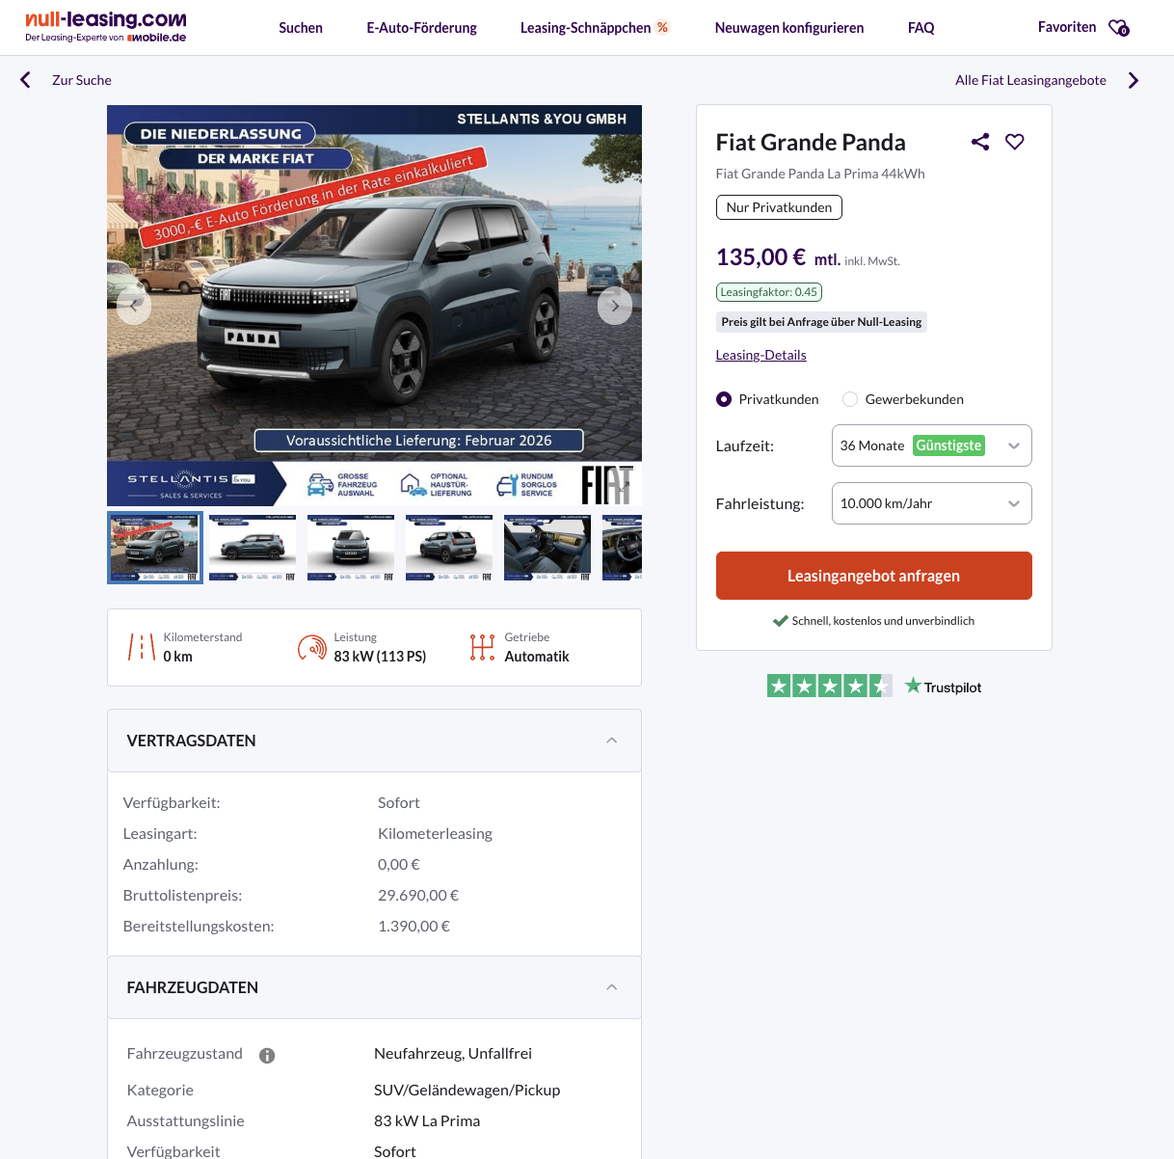Open the Favoriten heart icon in header
This screenshot has height=1159, width=1174.
click(1118, 28)
